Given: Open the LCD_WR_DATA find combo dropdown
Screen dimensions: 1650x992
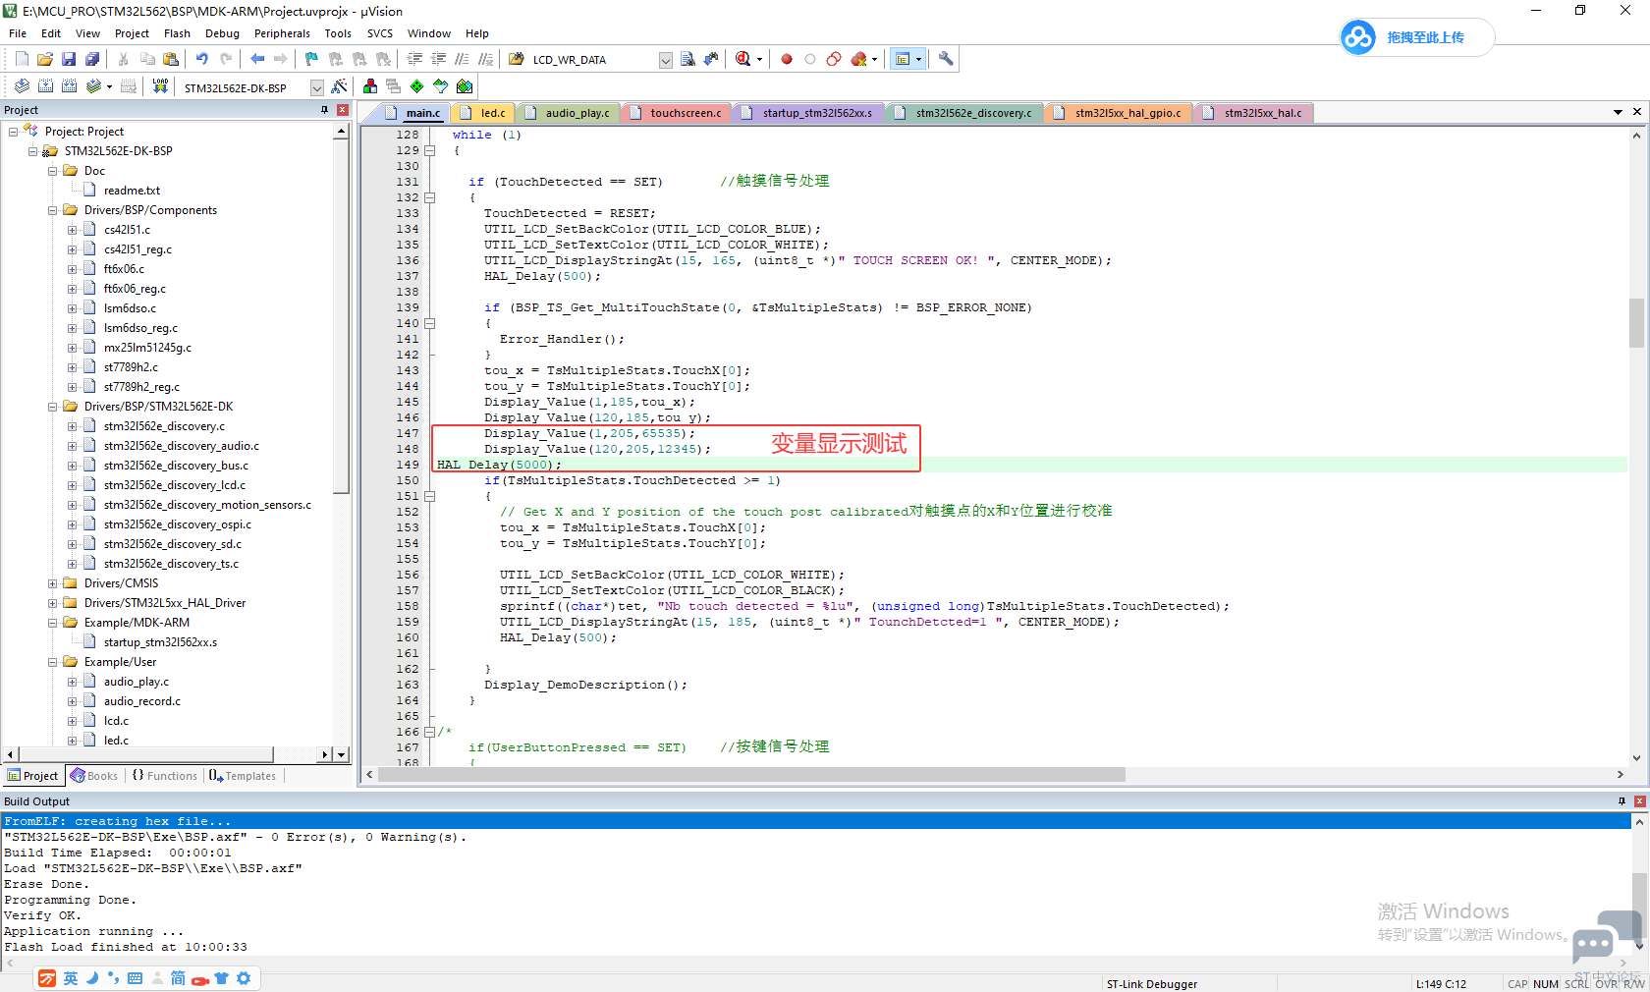Looking at the screenshot, I should pyautogui.click(x=665, y=60).
